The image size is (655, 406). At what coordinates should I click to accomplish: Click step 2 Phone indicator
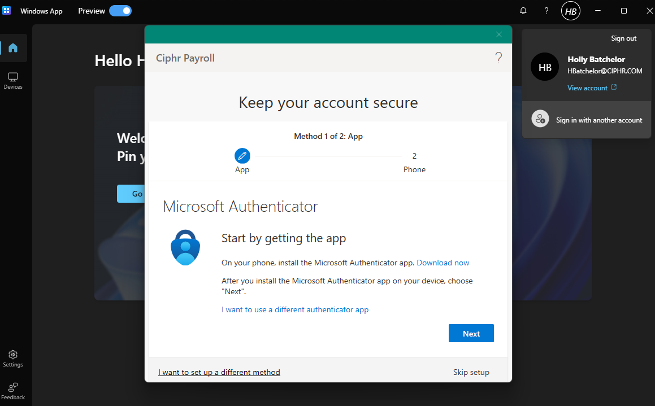tap(414, 162)
